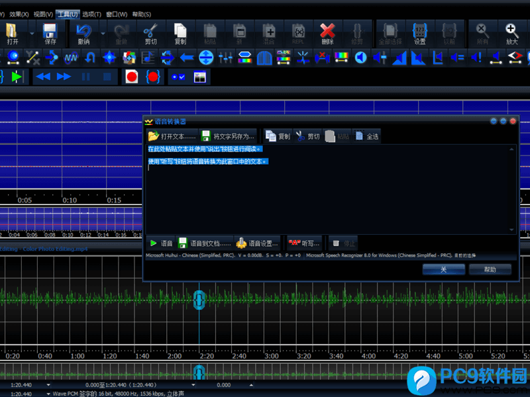530x397 pixels.
Task: Click the 混音 mix toolbar icon
Action: click(x=269, y=34)
